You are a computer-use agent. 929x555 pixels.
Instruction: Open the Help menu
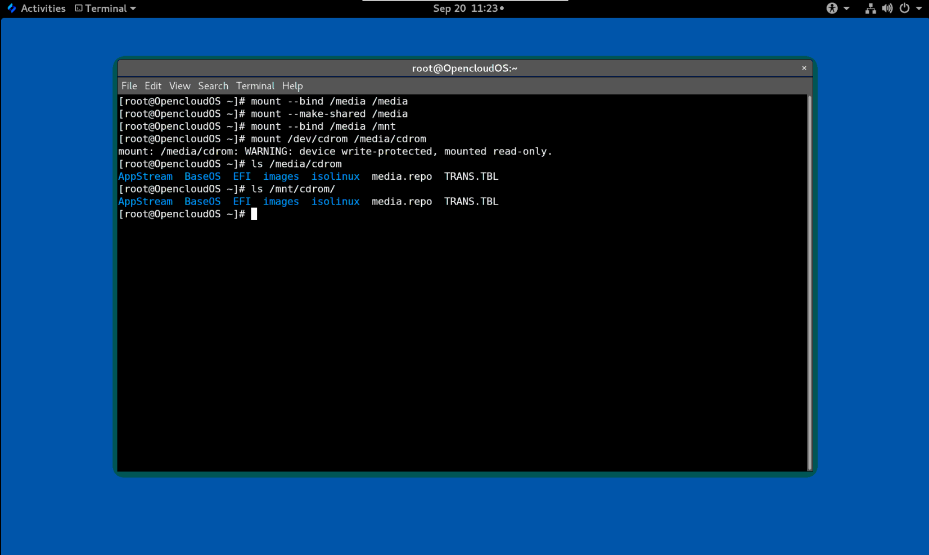coord(292,86)
